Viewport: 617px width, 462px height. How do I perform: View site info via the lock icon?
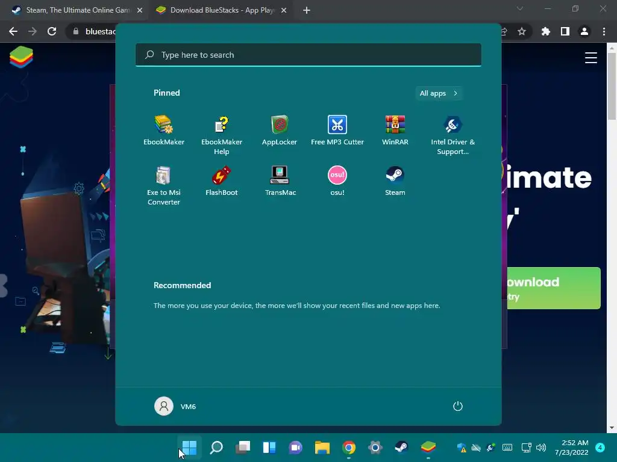(x=76, y=31)
